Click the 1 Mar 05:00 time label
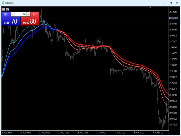The height and width of the screenshot is (136, 181). (101, 133)
